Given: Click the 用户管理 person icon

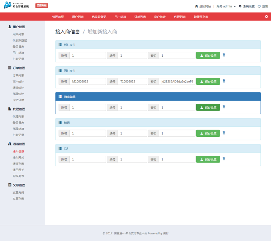Looking at the screenshot, I should (x=10, y=26).
